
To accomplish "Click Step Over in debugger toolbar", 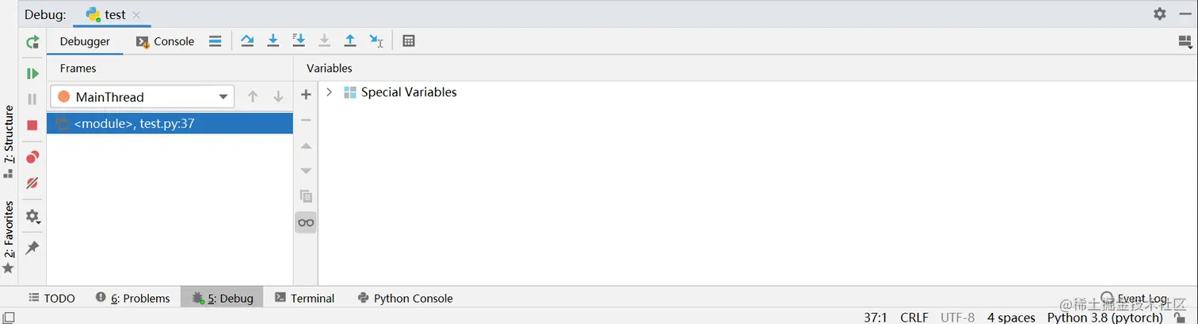I will (x=247, y=41).
